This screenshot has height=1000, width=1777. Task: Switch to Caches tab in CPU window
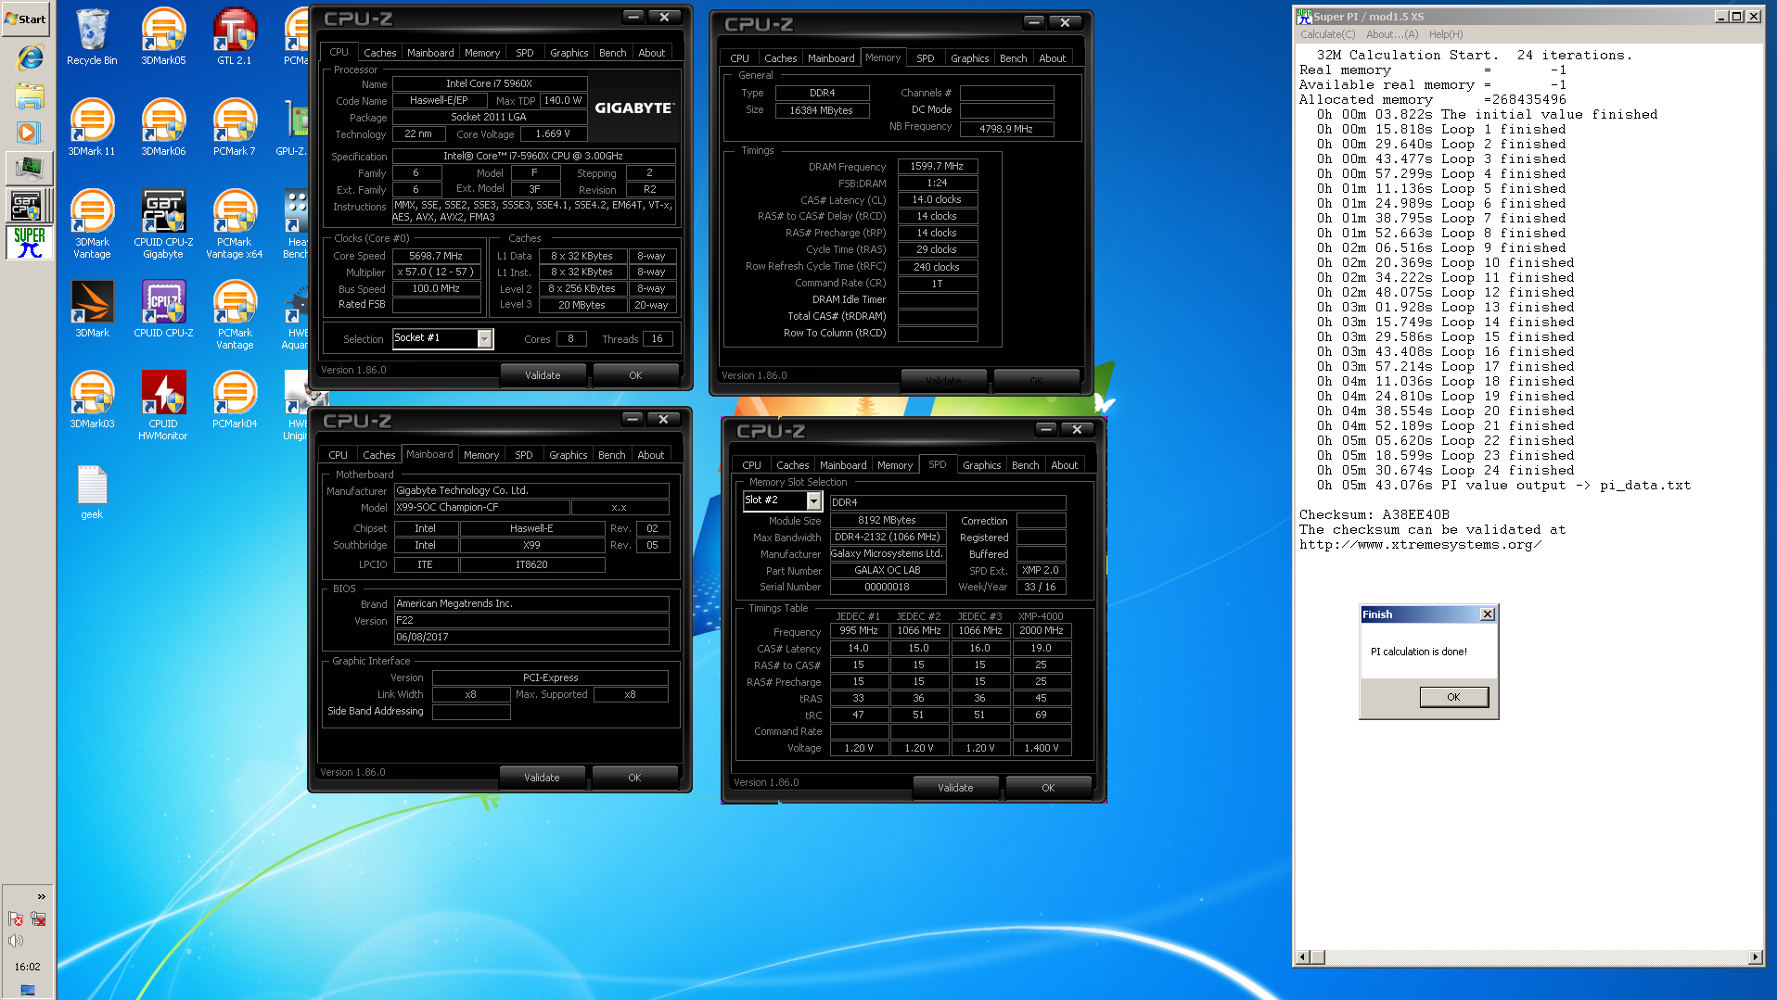click(x=379, y=53)
